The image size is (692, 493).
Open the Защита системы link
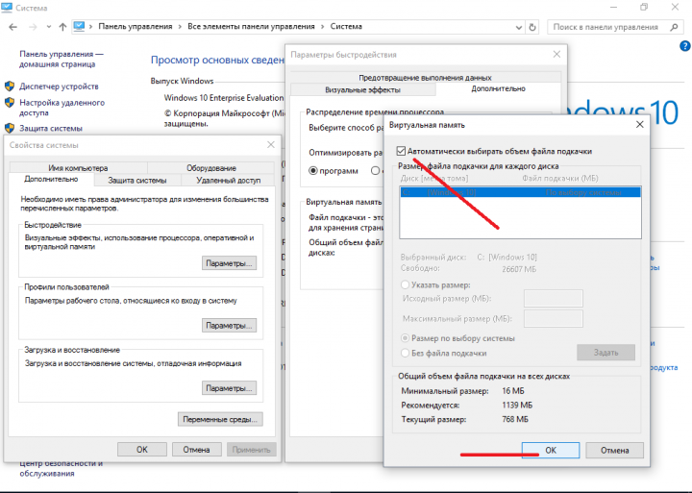[51, 128]
